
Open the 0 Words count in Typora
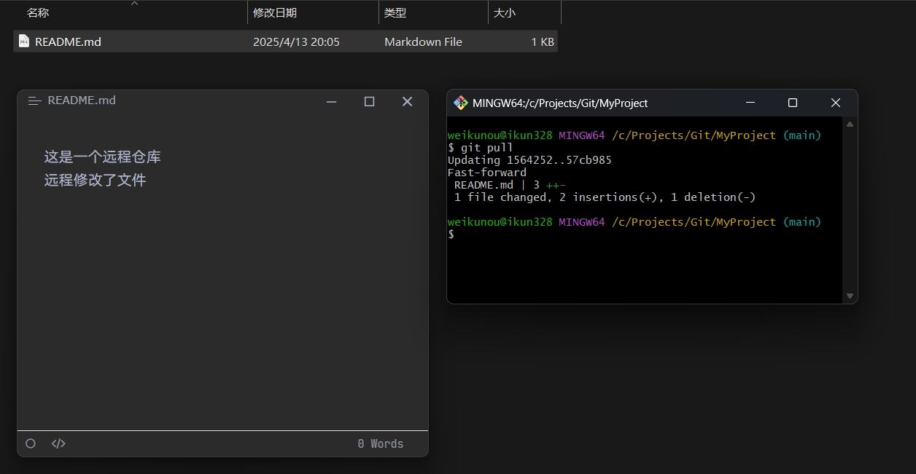380,443
